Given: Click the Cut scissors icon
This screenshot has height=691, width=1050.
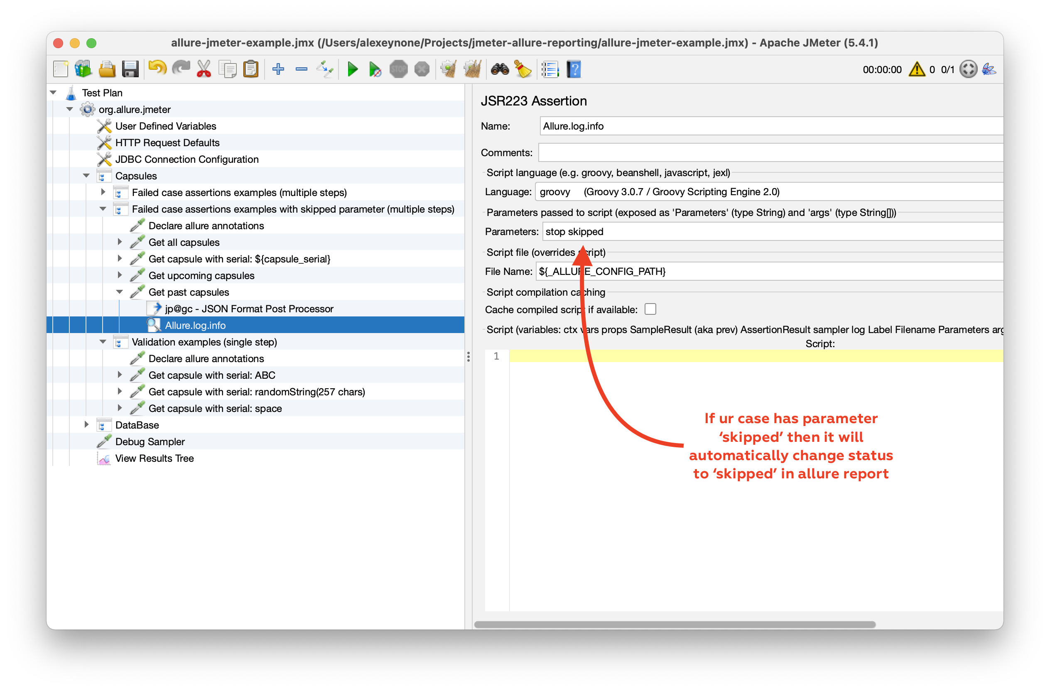Looking at the screenshot, I should click(204, 69).
